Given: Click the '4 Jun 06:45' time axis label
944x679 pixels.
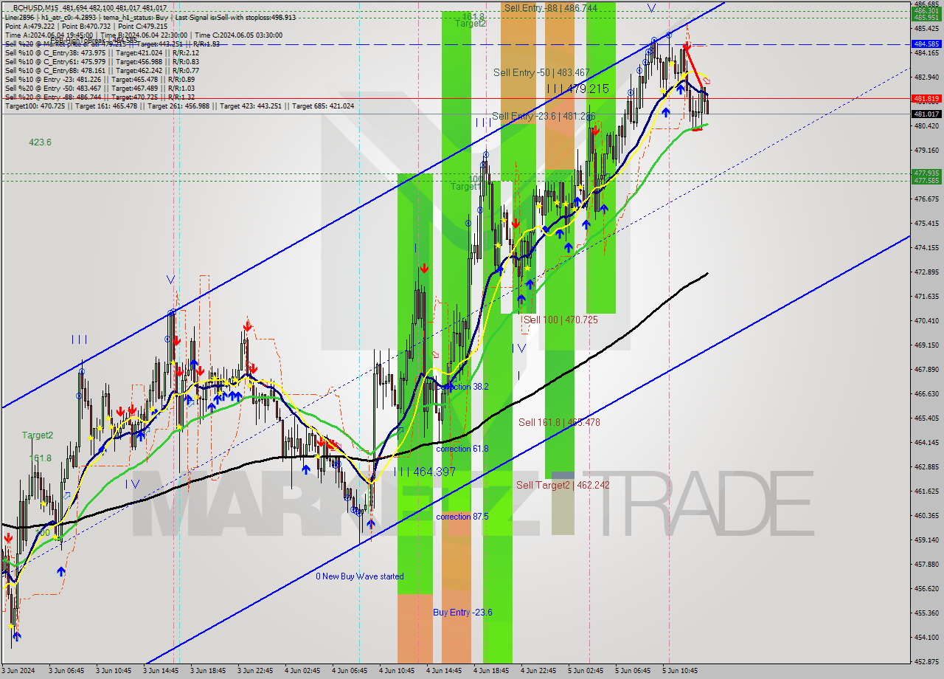Looking at the screenshot, I should coord(350,671).
